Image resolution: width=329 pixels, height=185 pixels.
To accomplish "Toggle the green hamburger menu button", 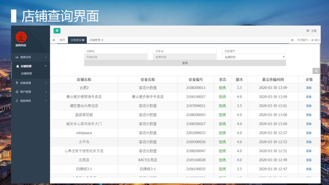I will (57, 31).
